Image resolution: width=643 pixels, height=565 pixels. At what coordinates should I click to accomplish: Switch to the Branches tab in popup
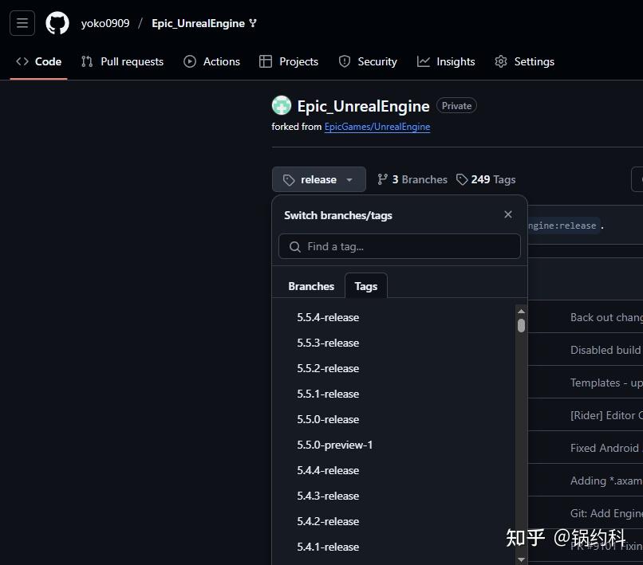pyautogui.click(x=311, y=286)
